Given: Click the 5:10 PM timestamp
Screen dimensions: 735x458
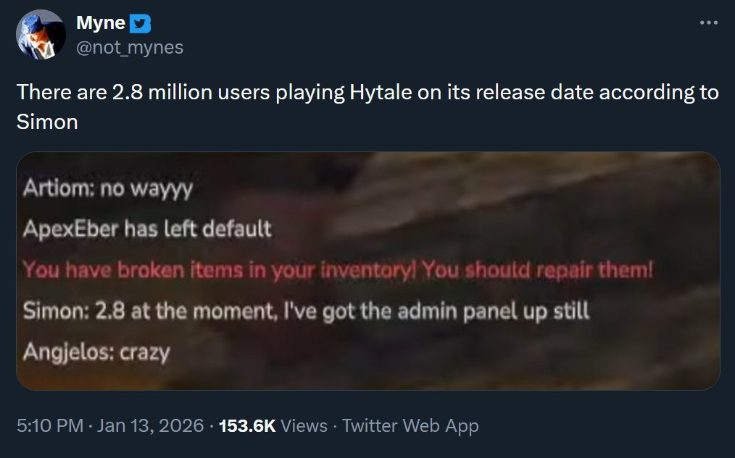Looking at the screenshot, I should tap(49, 426).
